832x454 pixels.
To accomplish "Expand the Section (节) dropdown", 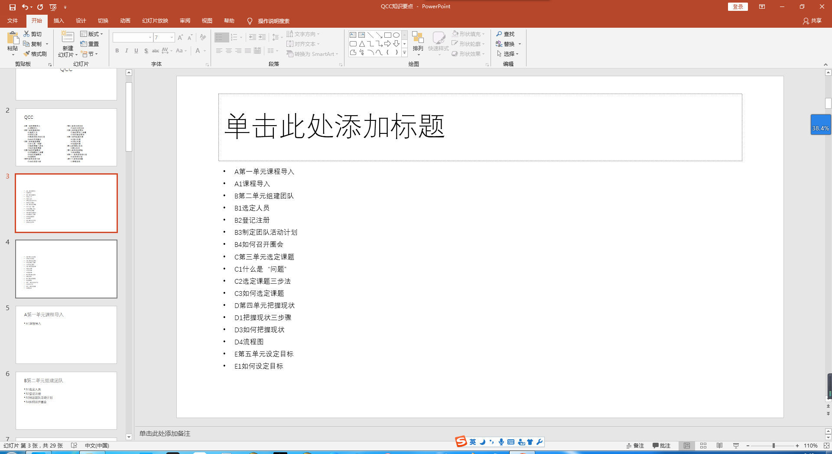I will pos(90,54).
